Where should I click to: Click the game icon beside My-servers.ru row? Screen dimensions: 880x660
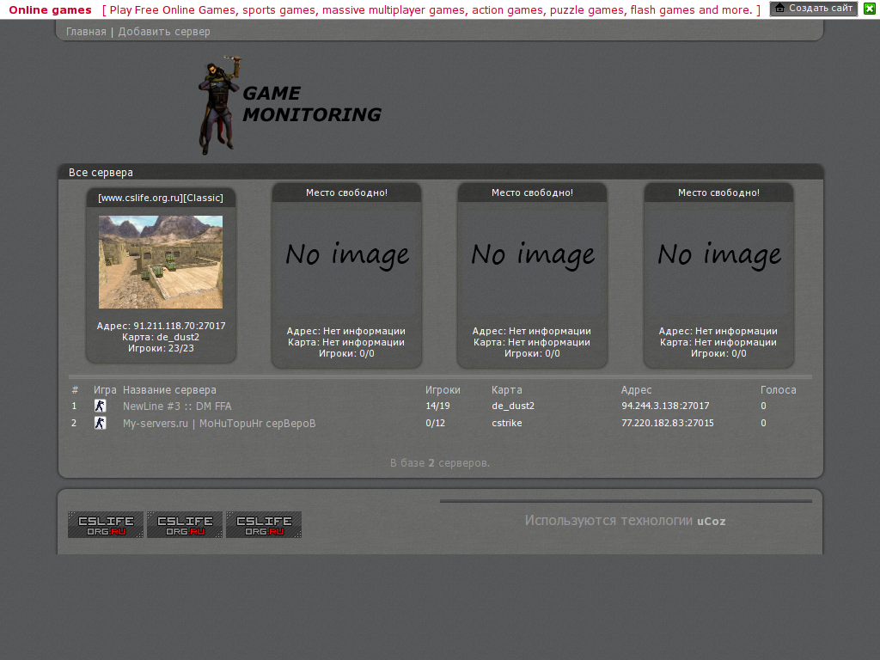click(x=101, y=423)
